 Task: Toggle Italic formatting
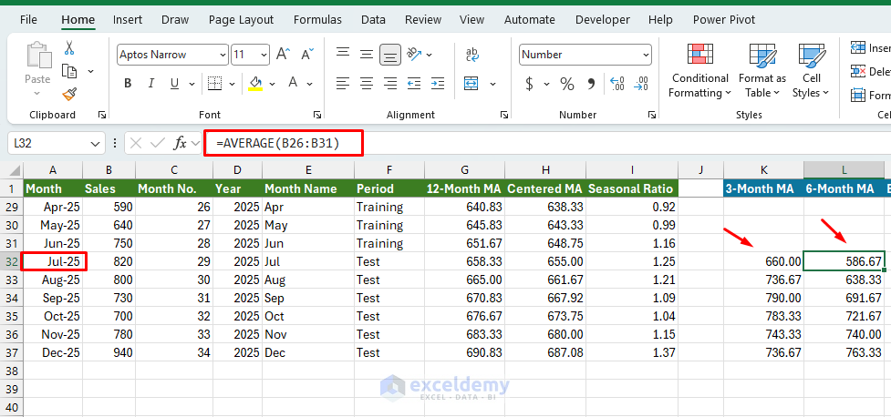[151, 84]
